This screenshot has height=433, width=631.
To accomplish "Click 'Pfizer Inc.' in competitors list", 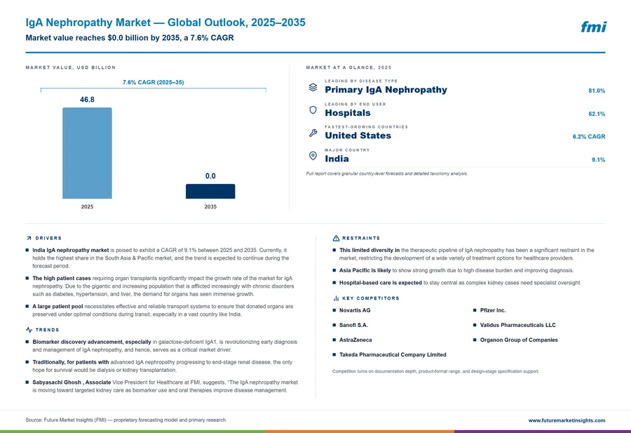I will [x=493, y=310].
